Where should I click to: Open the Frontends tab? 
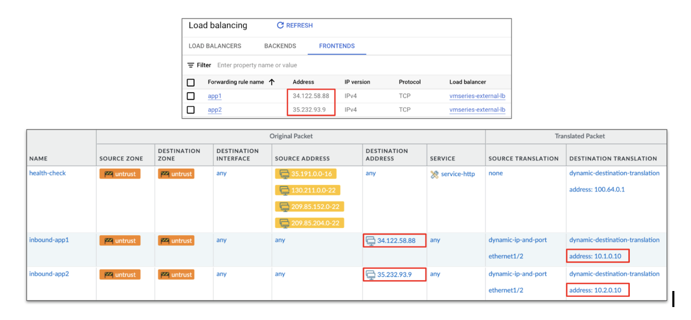(337, 46)
